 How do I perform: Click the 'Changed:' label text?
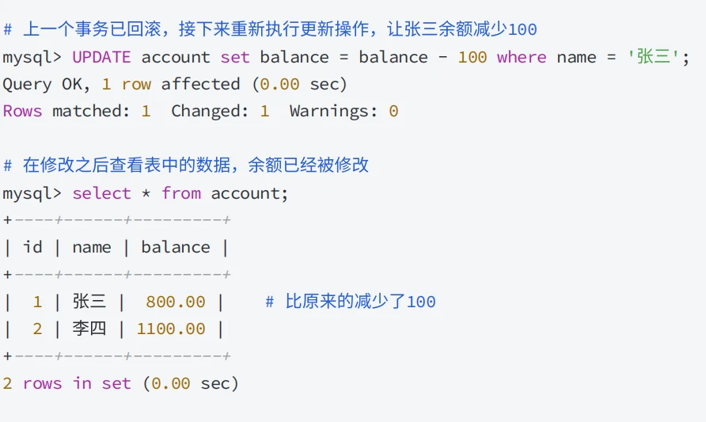(x=210, y=111)
